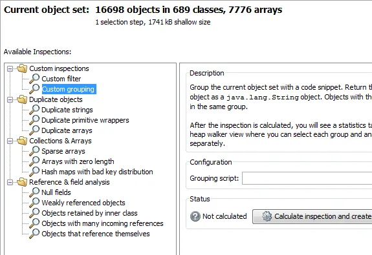Image resolution: width=372 pixels, height=255 pixels.
Task: Collapse the Collections & Arrays node
Action: pos(10,141)
